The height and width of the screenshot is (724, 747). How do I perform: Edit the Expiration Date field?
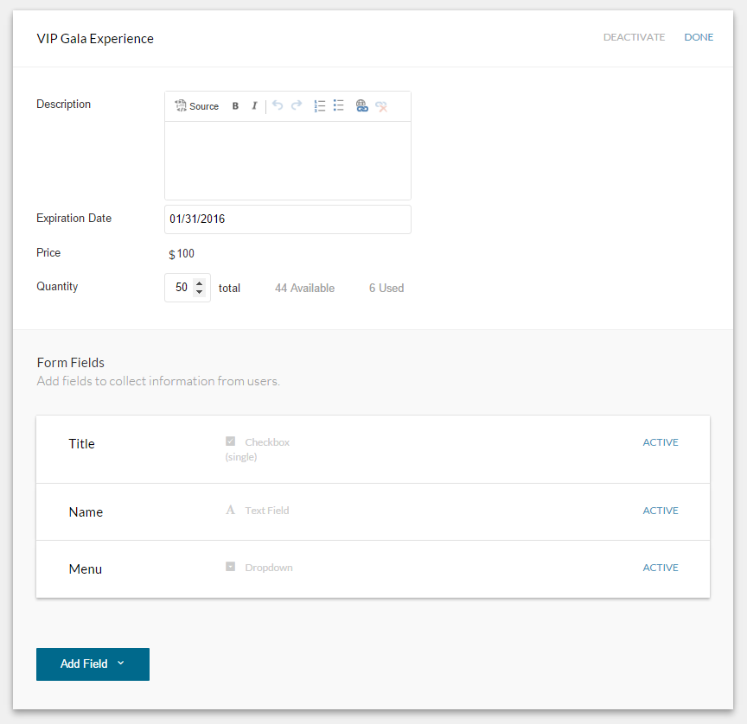click(x=288, y=219)
